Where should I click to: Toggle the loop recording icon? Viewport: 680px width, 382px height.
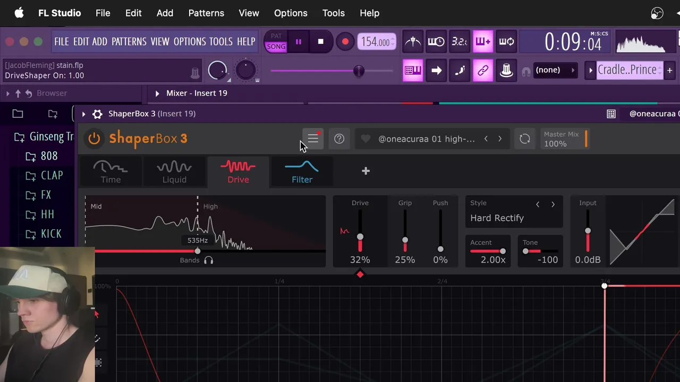pos(506,41)
